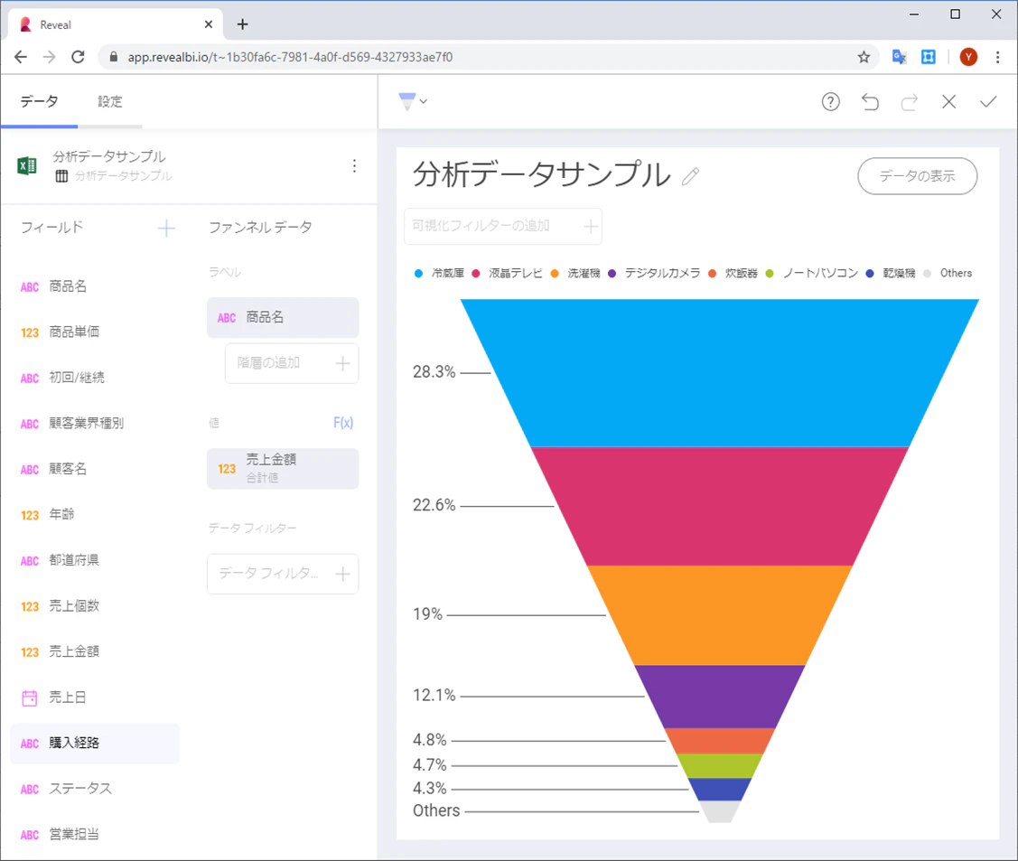Select the 購入経路 field

tap(95, 743)
